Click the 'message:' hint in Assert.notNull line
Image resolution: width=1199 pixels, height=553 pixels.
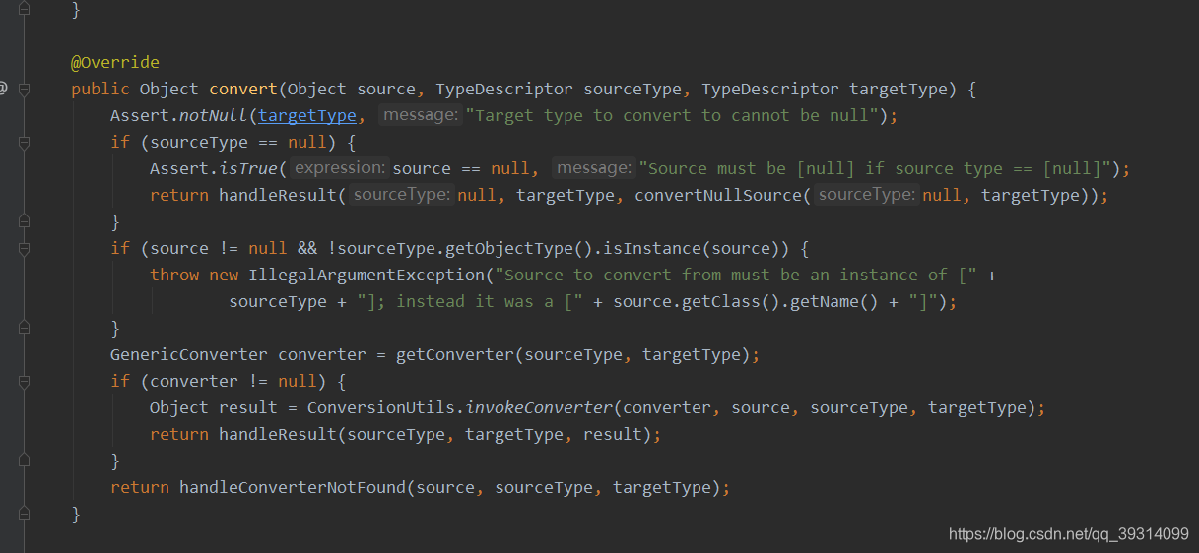[x=422, y=115]
